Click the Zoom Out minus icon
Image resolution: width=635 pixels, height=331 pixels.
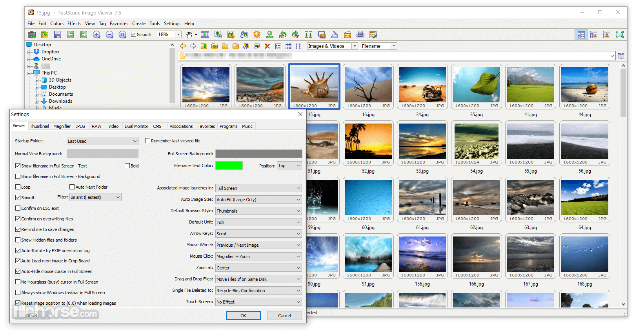click(109, 35)
